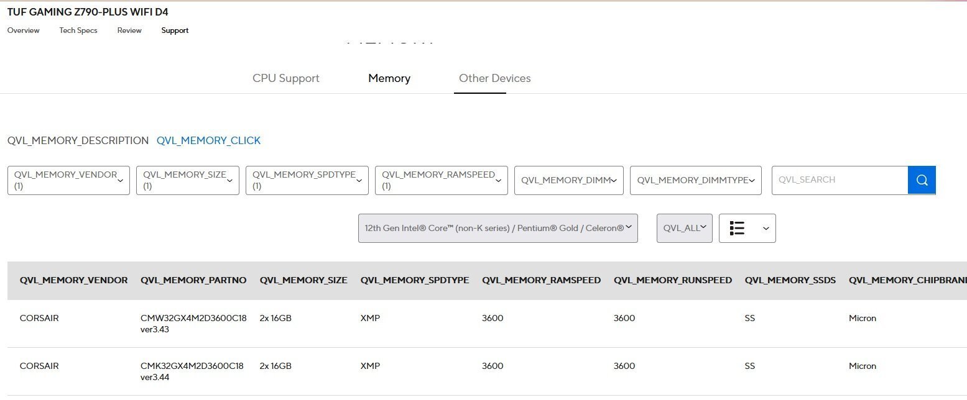Image resolution: width=967 pixels, height=400 pixels.
Task: Expand the QVL_MEMORY_SPDTYPE filter
Action: [x=307, y=180]
